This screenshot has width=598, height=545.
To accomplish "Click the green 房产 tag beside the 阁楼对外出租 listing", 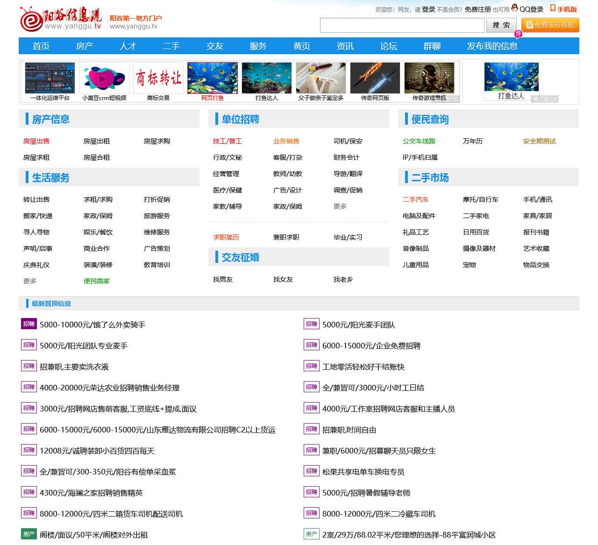I will 28,534.
